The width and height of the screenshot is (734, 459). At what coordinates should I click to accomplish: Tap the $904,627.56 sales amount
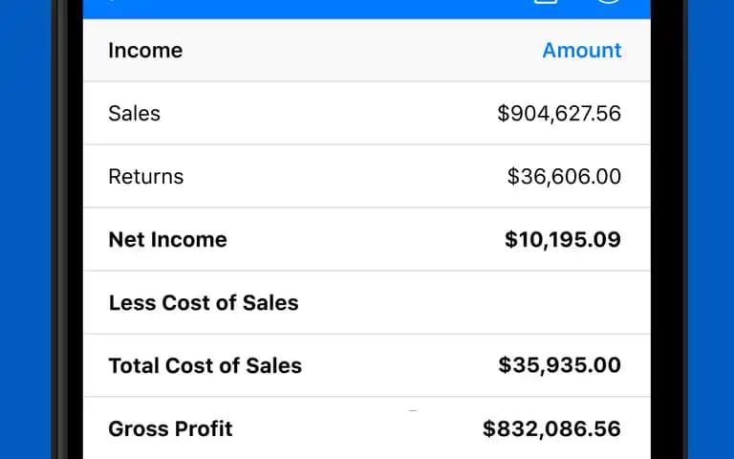[x=559, y=113]
